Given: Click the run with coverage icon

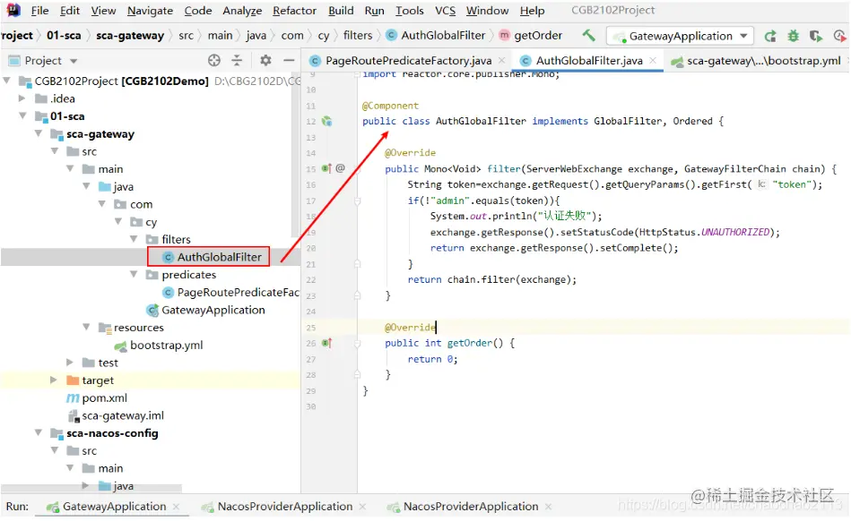Looking at the screenshot, I should click(x=816, y=37).
